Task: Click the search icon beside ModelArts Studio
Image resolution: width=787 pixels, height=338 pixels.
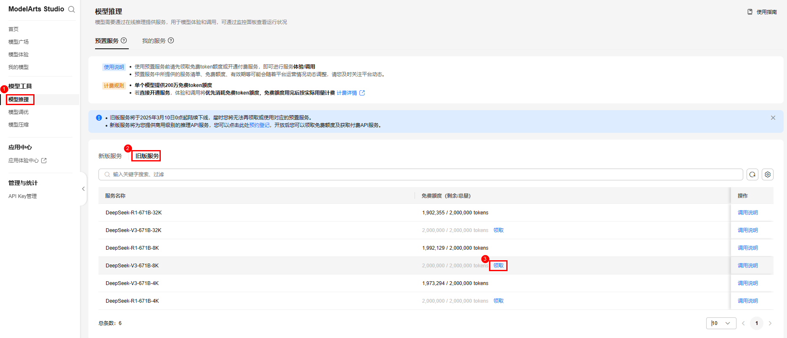Action: coord(72,9)
